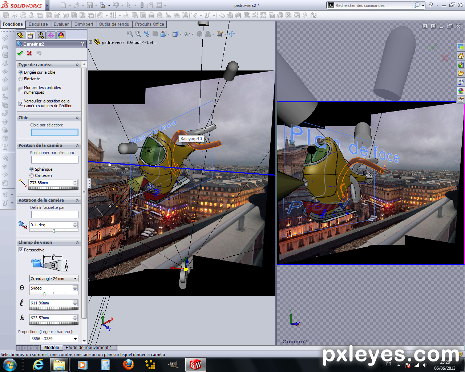465x372 pixels.
Task: Click the 733.88mm distance slider bar
Action: [x=54, y=188]
